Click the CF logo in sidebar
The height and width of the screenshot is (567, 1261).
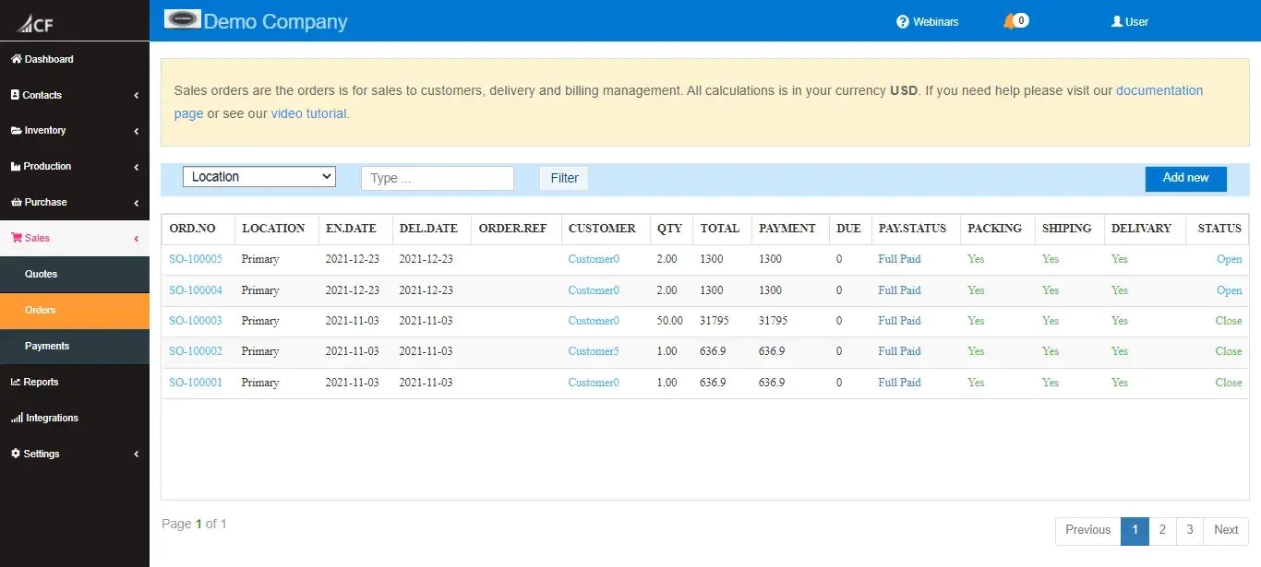point(35,22)
